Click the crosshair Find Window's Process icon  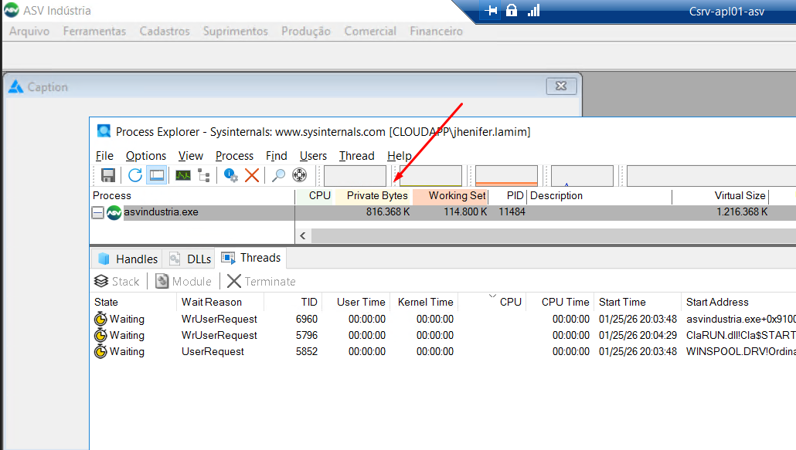click(299, 175)
